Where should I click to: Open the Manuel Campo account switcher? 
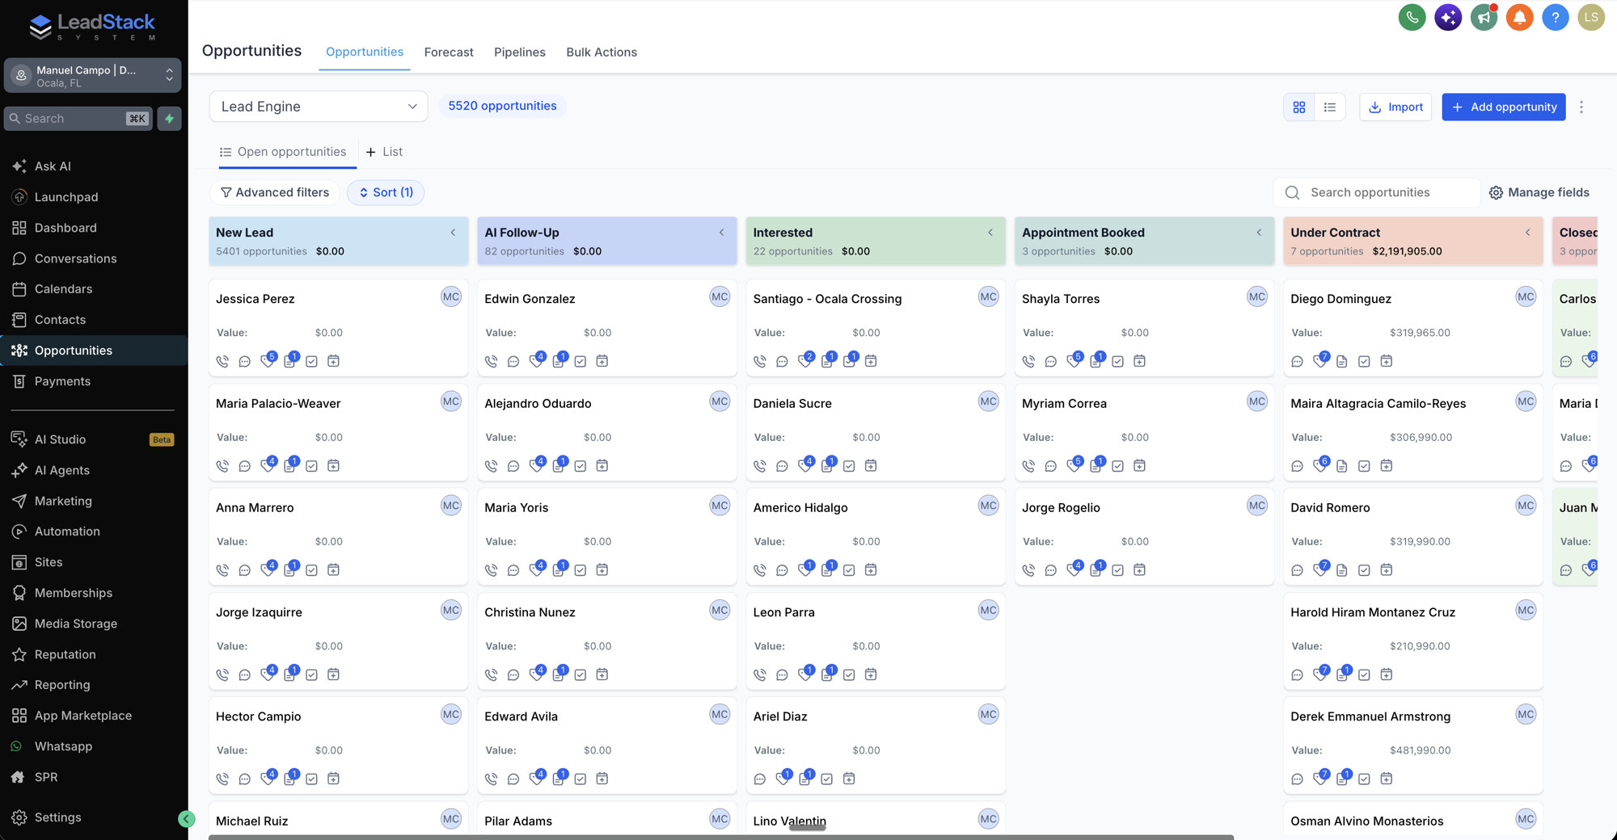tap(92, 76)
